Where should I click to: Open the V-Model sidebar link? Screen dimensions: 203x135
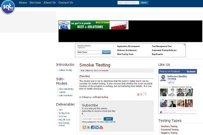(x=62, y=92)
